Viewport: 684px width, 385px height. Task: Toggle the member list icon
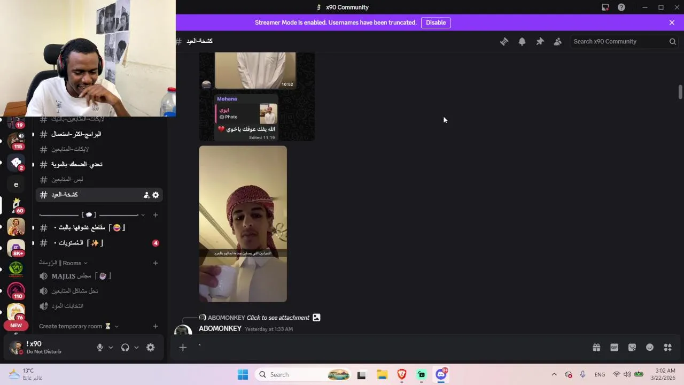point(557,41)
